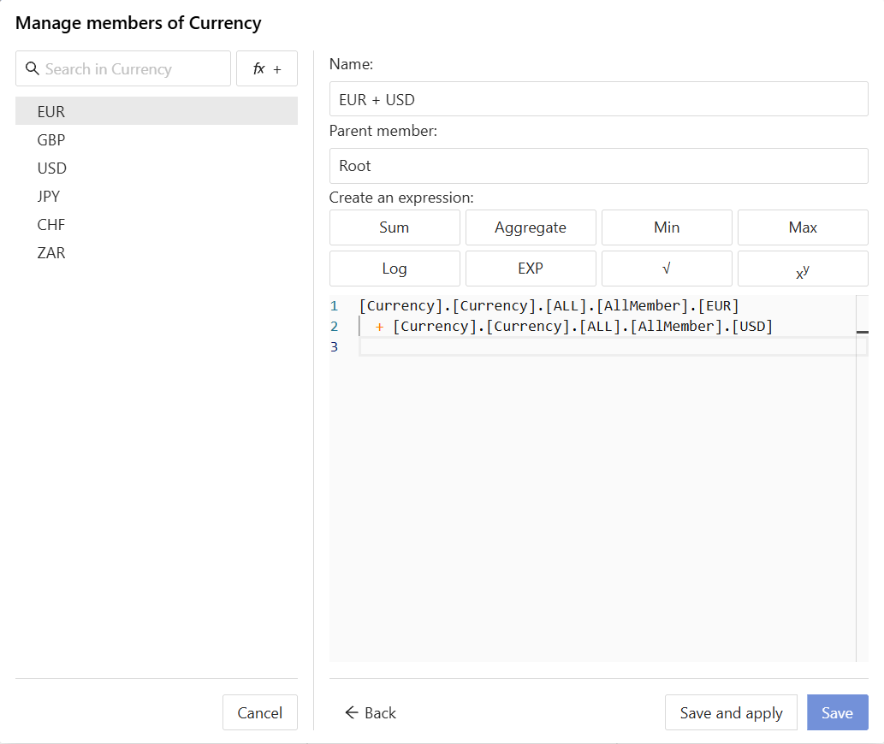Insert the square root function

click(x=667, y=269)
